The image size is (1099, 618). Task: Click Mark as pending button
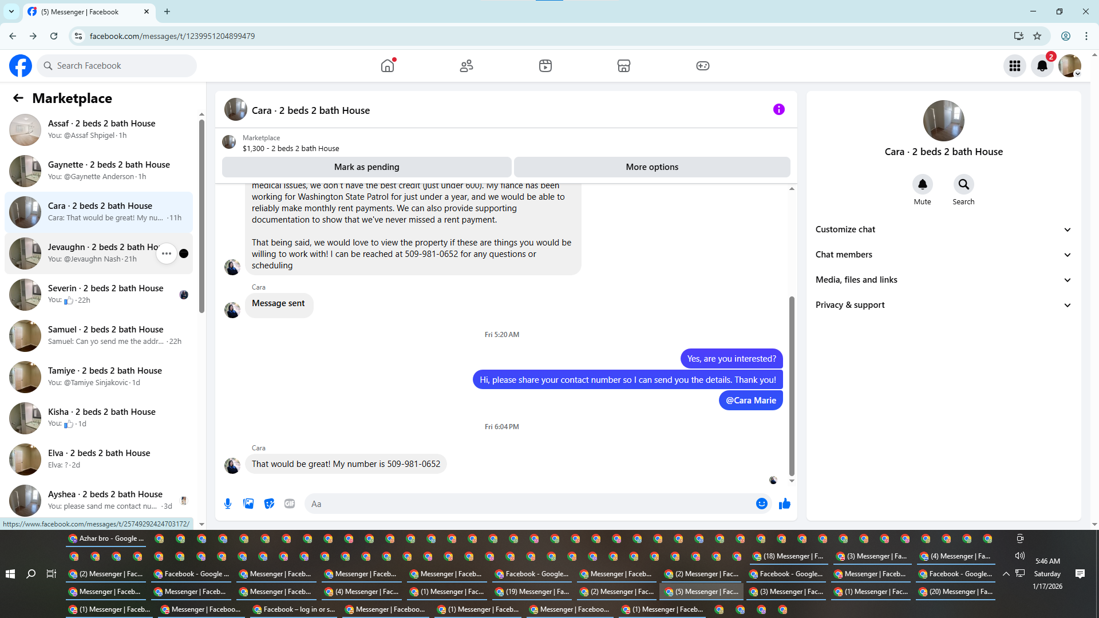(366, 167)
